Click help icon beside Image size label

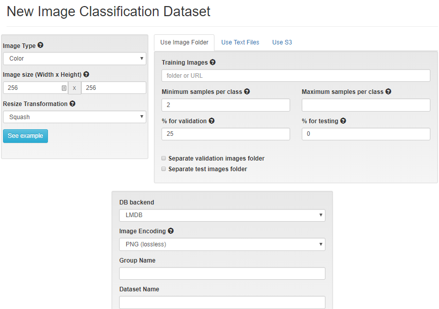pos(86,74)
